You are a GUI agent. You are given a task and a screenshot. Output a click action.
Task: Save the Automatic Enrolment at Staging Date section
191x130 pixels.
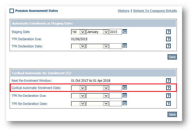coord(172,57)
